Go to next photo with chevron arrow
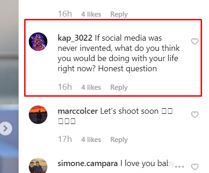 6,129
